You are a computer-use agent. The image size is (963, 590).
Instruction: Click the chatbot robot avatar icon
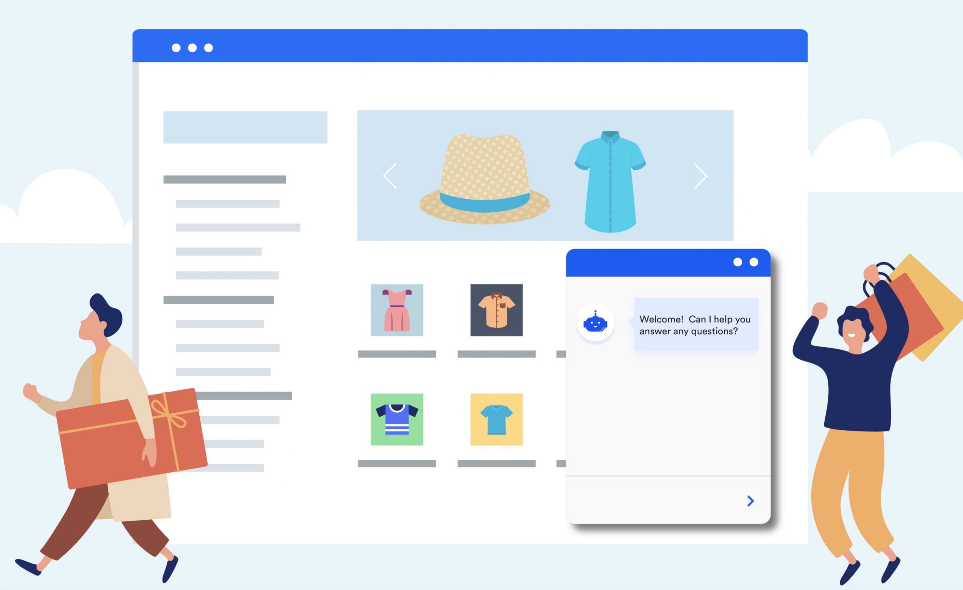click(595, 323)
